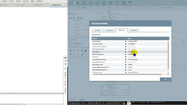Click the Topic Name value cell
Screen dimensions: 187x105
145,52
